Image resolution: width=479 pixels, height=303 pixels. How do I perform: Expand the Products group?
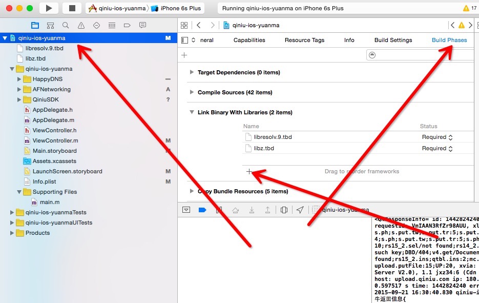pos(12,233)
